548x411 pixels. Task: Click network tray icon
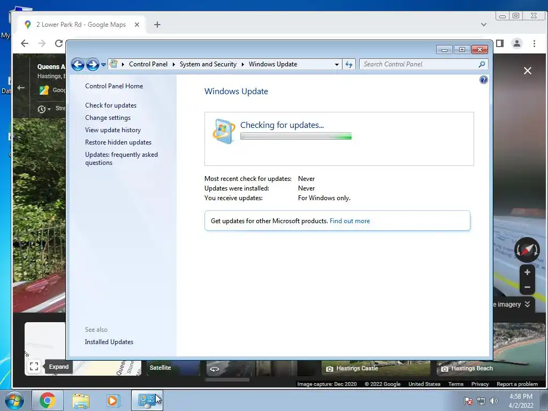point(481,401)
